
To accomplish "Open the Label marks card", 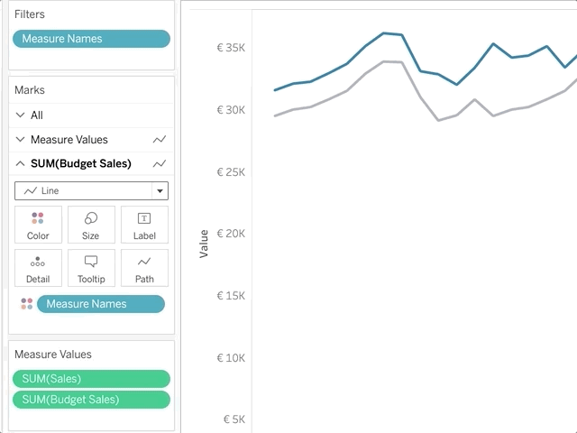I will point(144,225).
